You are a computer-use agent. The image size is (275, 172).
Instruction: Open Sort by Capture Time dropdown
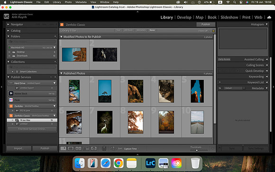pos(130,149)
